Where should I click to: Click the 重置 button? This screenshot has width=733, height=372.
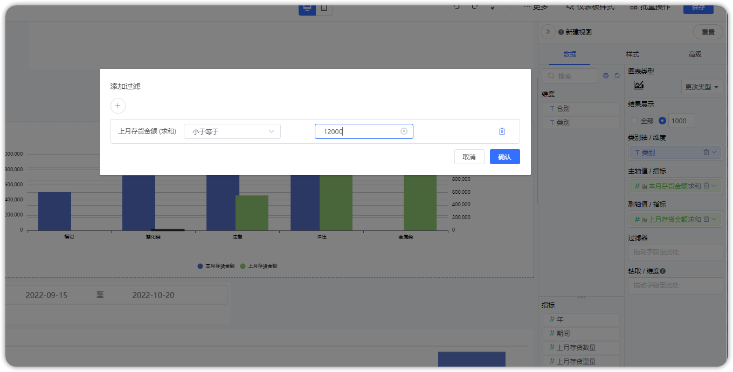click(708, 32)
